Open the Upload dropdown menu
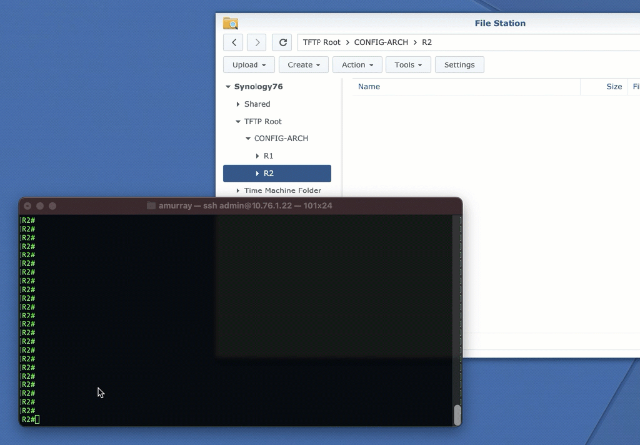 [x=249, y=65]
